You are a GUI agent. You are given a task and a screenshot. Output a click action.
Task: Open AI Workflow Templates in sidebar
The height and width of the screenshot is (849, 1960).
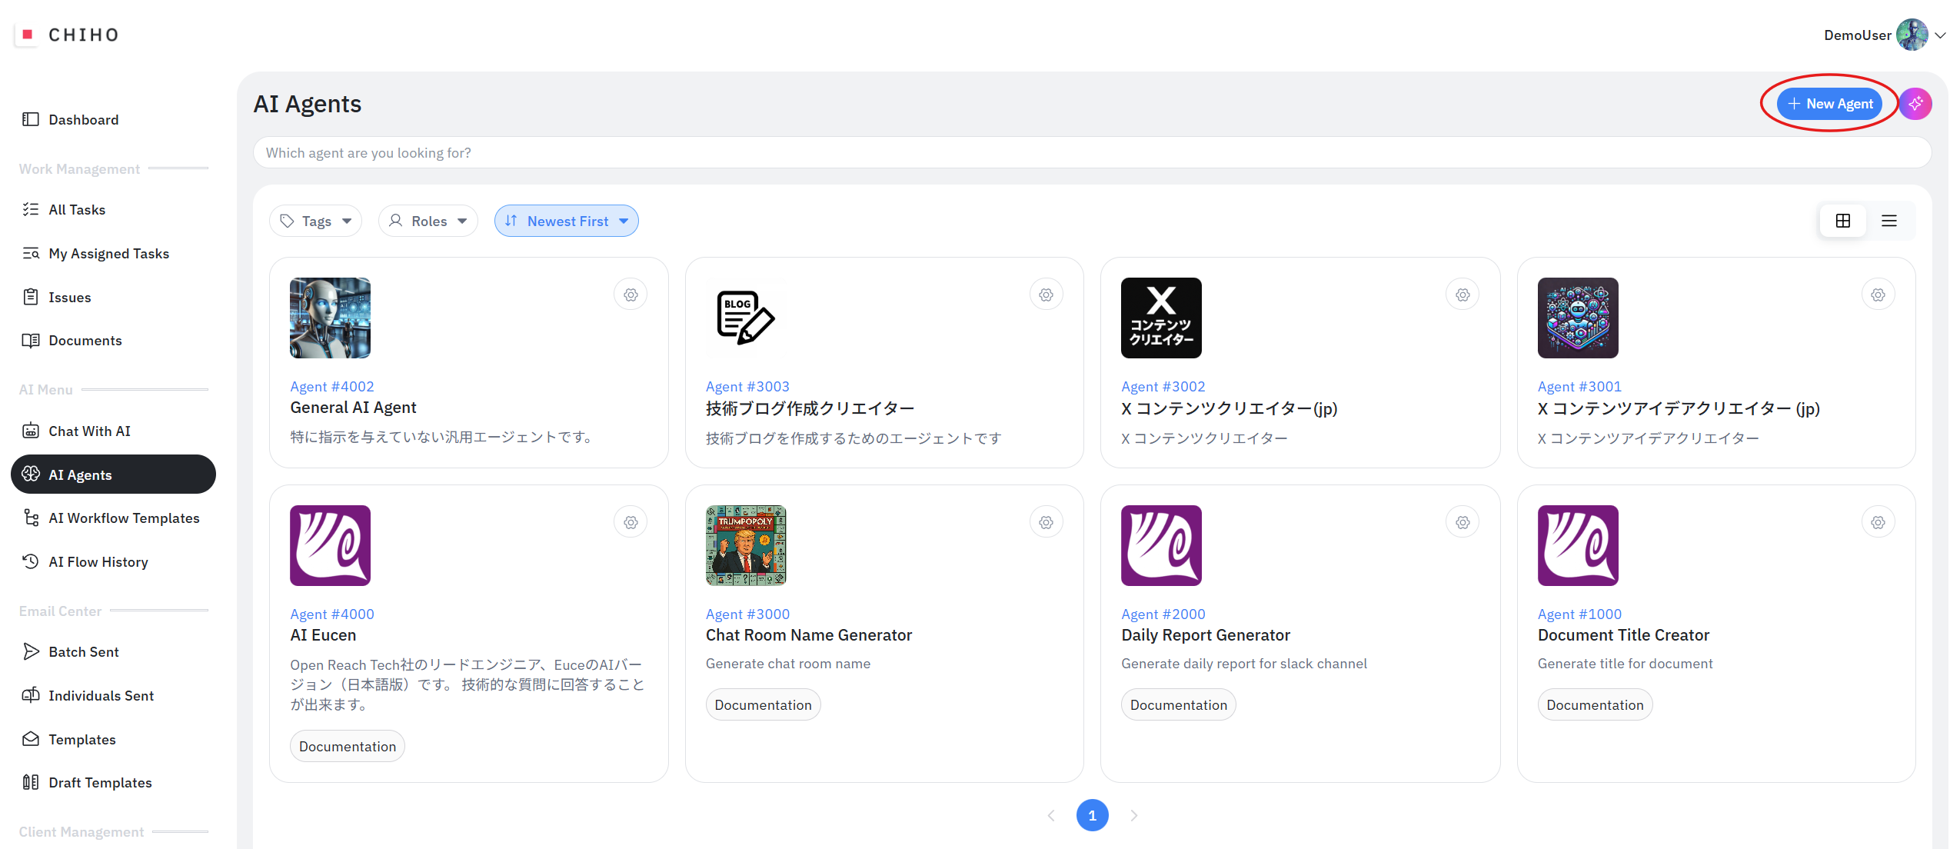click(124, 518)
